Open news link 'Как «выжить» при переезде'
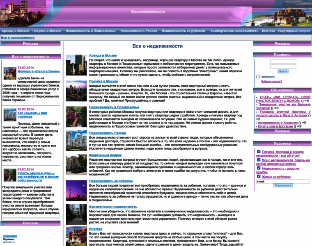The image size is (312, 246). click(x=32, y=115)
